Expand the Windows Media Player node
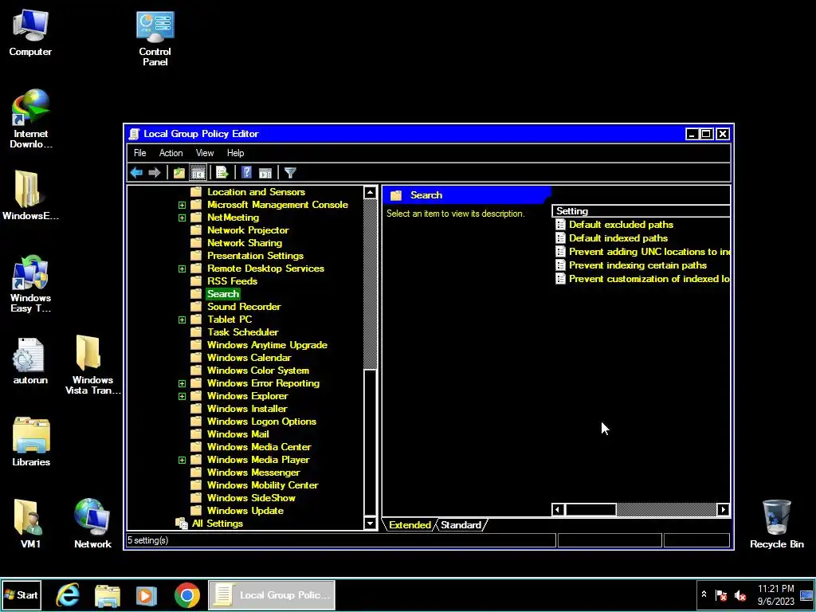Image resolution: width=816 pixels, height=612 pixels. pyautogui.click(x=182, y=460)
